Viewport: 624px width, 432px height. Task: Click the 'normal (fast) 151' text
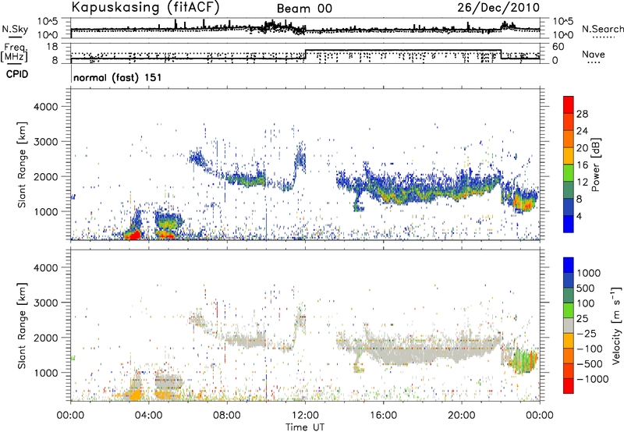point(118,77)
